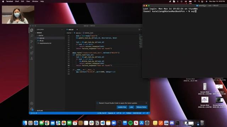Click notifications bell in status bar

[x=148, y=113]
